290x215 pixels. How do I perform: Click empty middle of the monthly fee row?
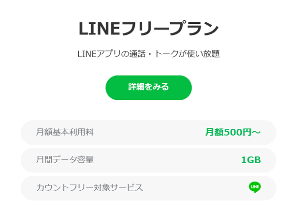150,132
